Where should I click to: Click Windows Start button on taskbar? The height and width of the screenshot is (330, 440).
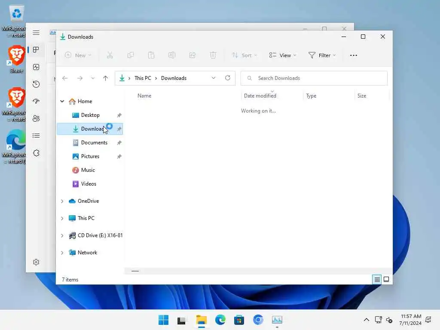(163, 320)
